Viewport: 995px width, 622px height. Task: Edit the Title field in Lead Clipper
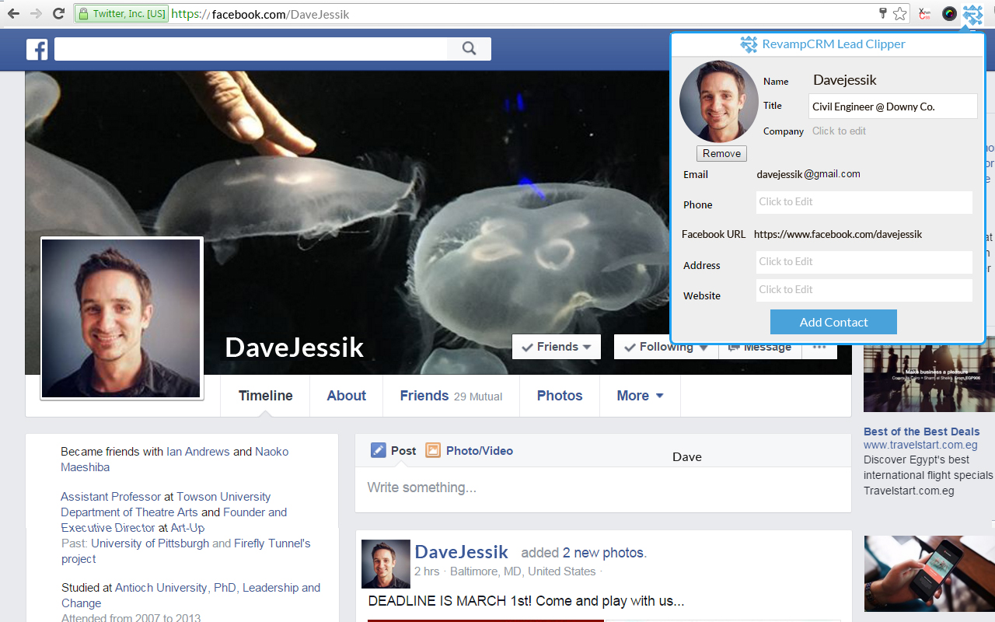892,107
